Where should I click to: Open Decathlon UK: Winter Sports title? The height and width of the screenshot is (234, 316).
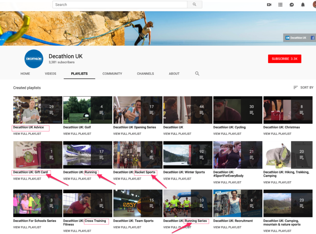[184, 172]
